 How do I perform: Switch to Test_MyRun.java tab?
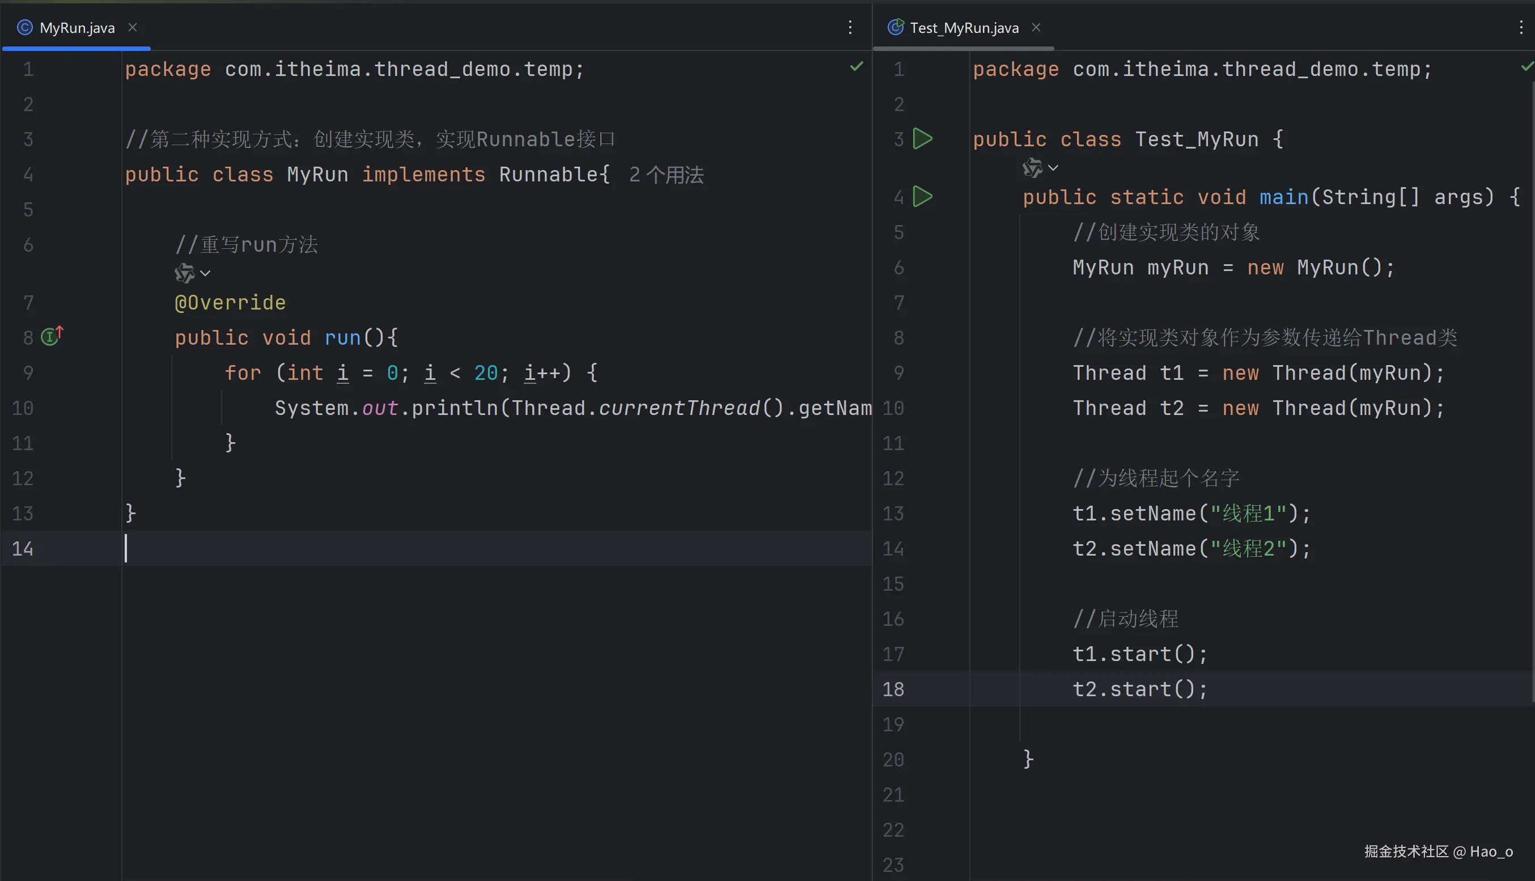[x=964, y=28]
